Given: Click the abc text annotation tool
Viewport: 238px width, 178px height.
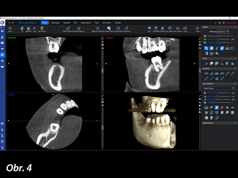Looking at the screenshot, I should click(x=217, y=73).
